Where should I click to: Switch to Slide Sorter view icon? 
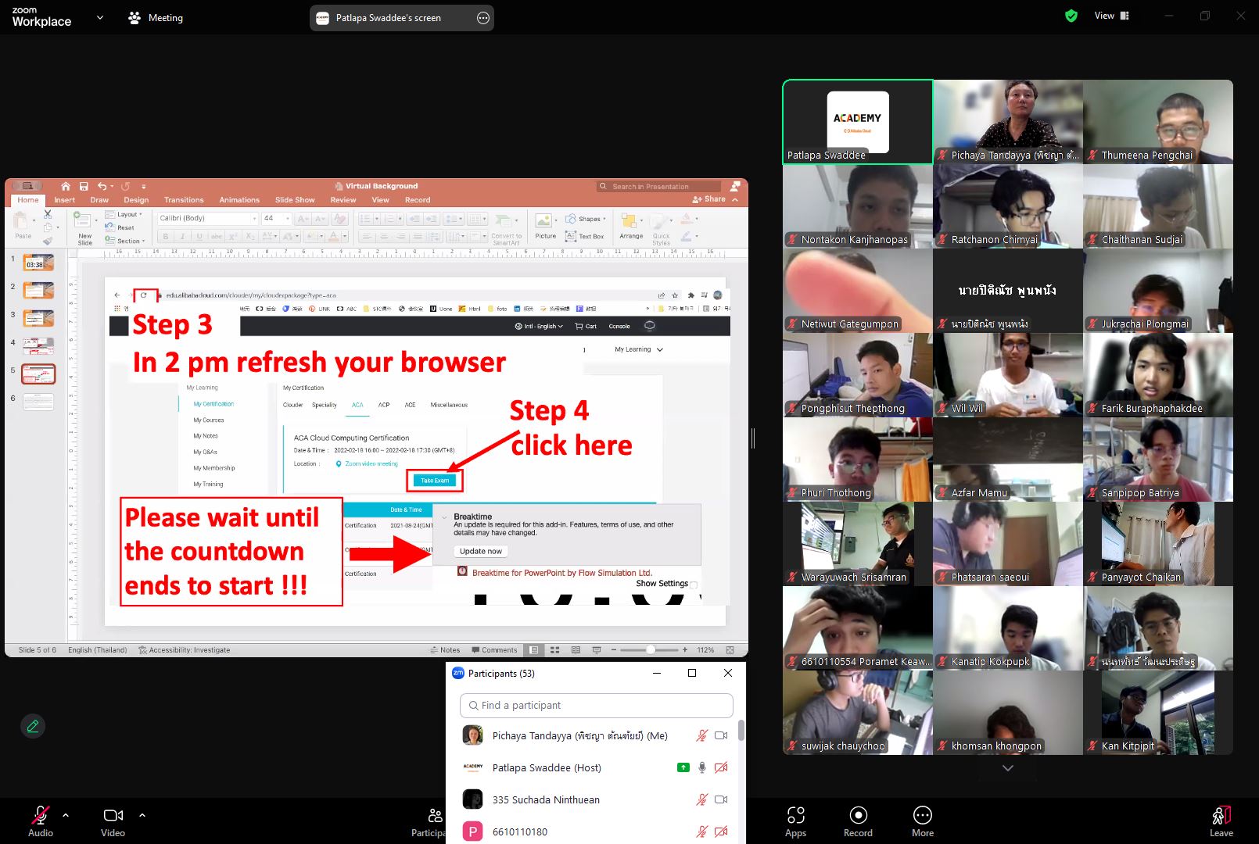(554, 649)
